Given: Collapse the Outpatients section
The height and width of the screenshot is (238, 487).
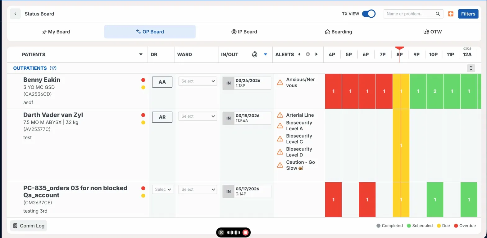Looking at the screenshot, I should [471, 68].
